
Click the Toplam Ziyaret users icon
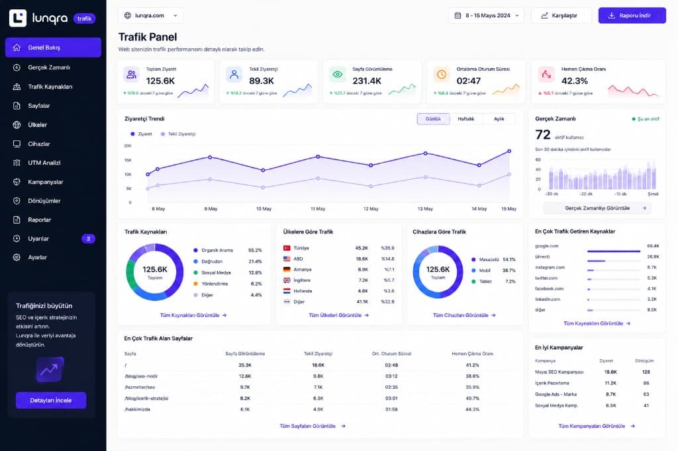point(132,74)
